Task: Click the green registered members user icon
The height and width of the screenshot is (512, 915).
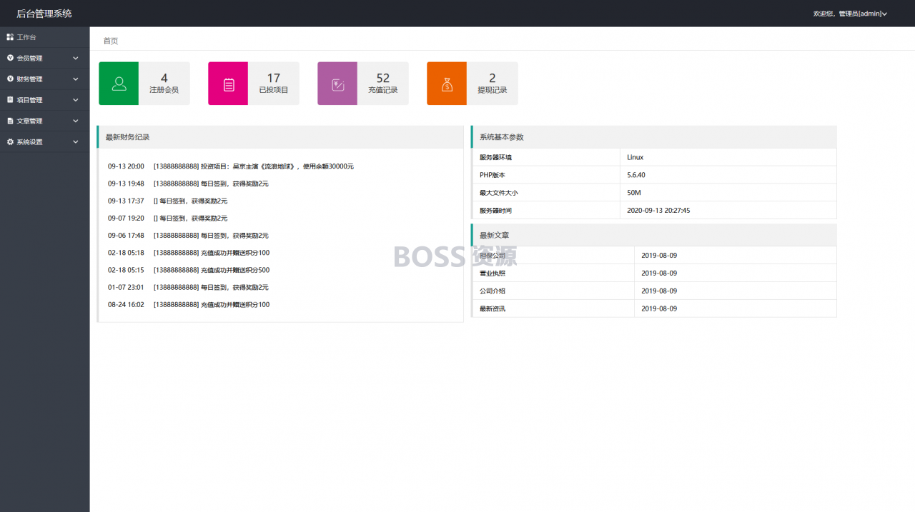Action: coord(119,84)
